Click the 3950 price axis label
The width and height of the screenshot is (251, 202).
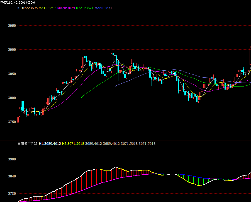[x=12, y=26]
